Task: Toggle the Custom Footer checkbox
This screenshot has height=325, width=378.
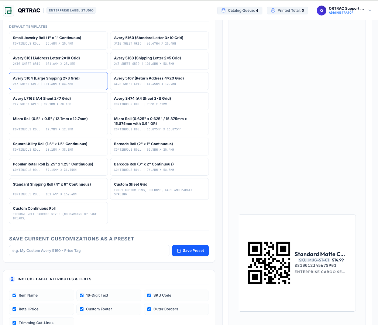Action: point(82,309)
